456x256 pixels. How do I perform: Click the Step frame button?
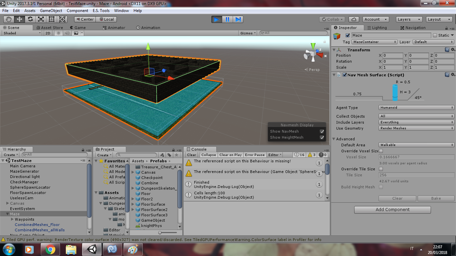(238, 19)
